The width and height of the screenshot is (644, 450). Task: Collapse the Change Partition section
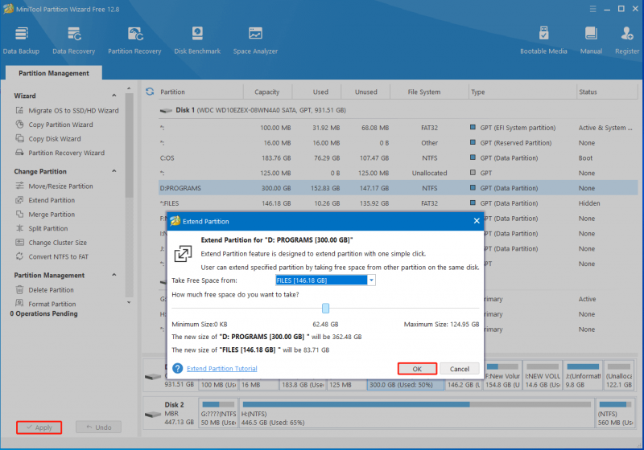[x=114, y=171]
